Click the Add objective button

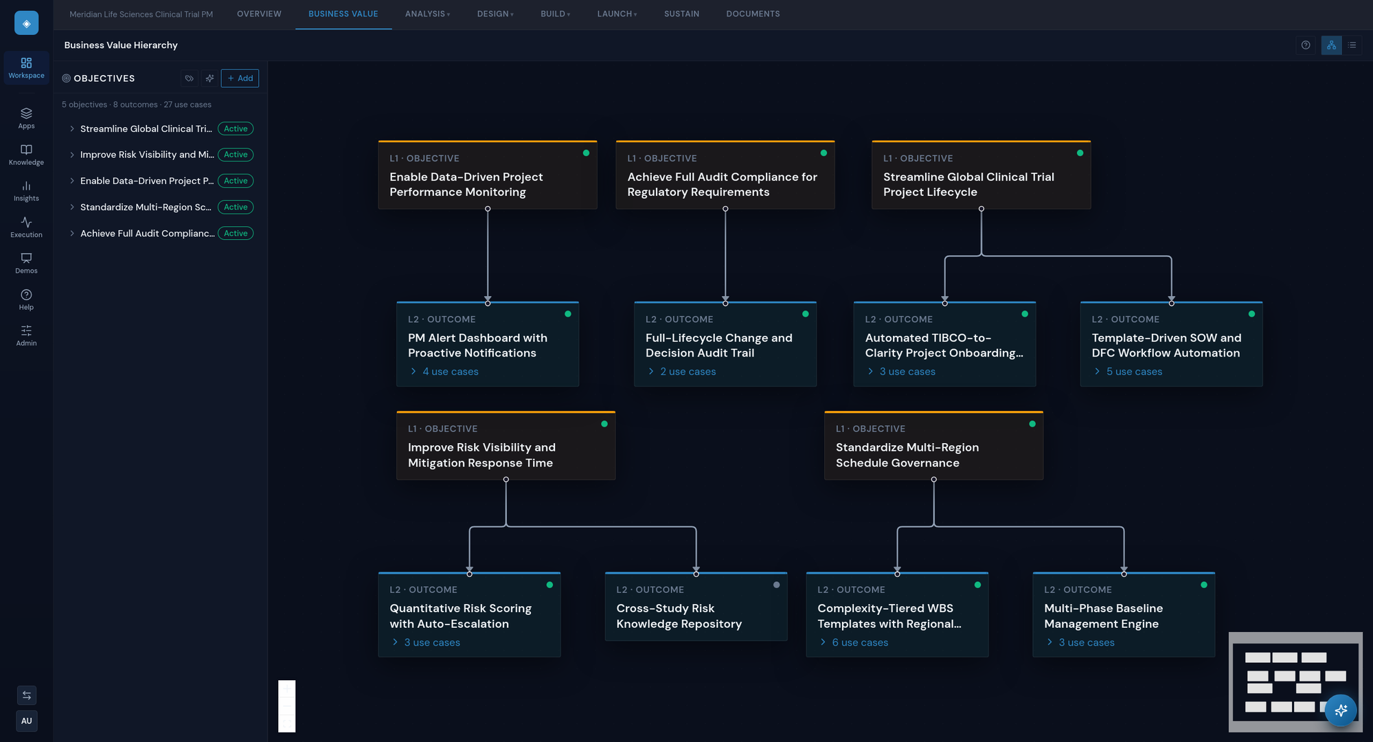tap(240, 78)
